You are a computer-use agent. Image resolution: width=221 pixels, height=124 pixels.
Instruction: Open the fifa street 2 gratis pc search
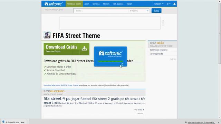click(108, 99)
